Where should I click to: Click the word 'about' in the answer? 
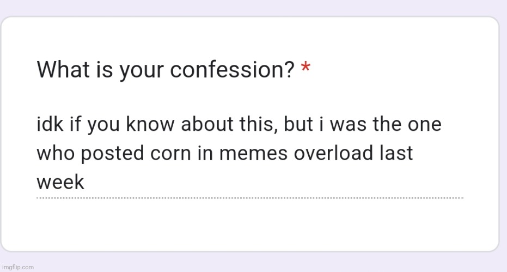207,124
